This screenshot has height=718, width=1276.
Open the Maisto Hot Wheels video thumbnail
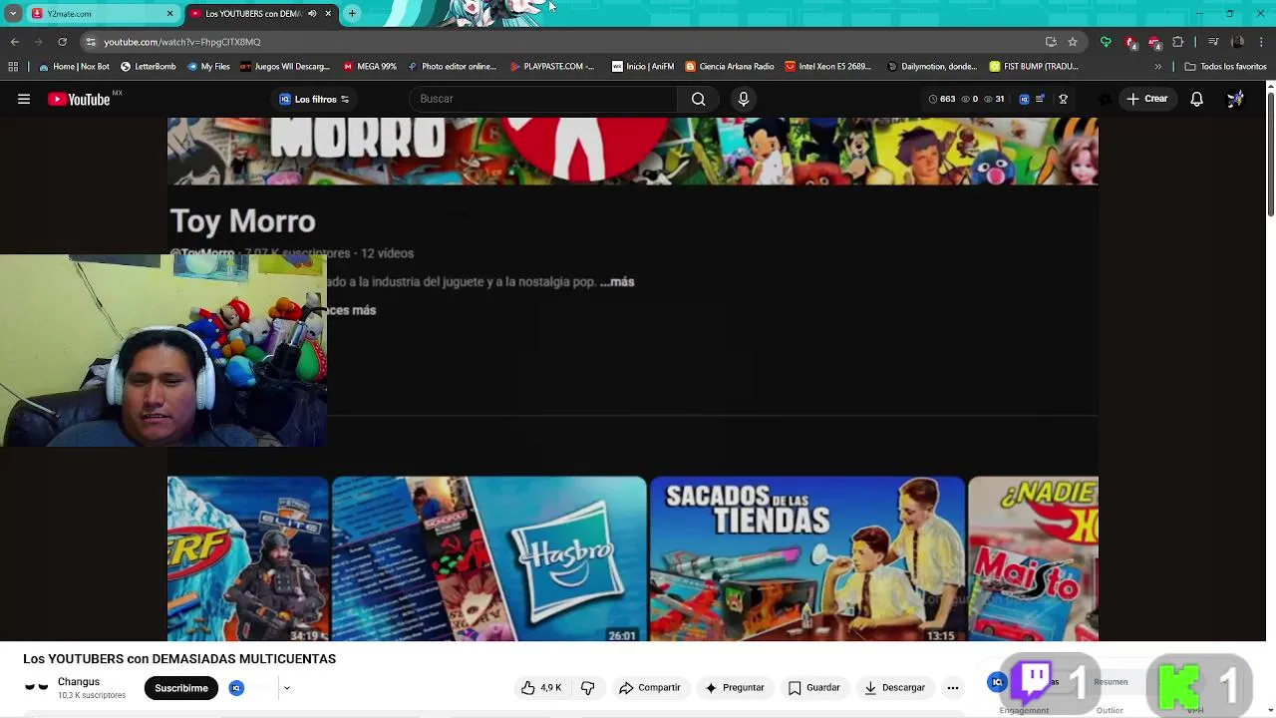point(1033,558)
